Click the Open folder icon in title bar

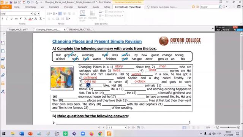pos(6,2)
